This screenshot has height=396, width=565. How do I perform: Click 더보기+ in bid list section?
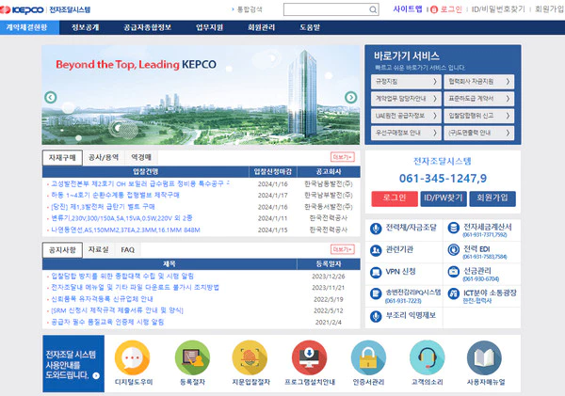[343, 157]
